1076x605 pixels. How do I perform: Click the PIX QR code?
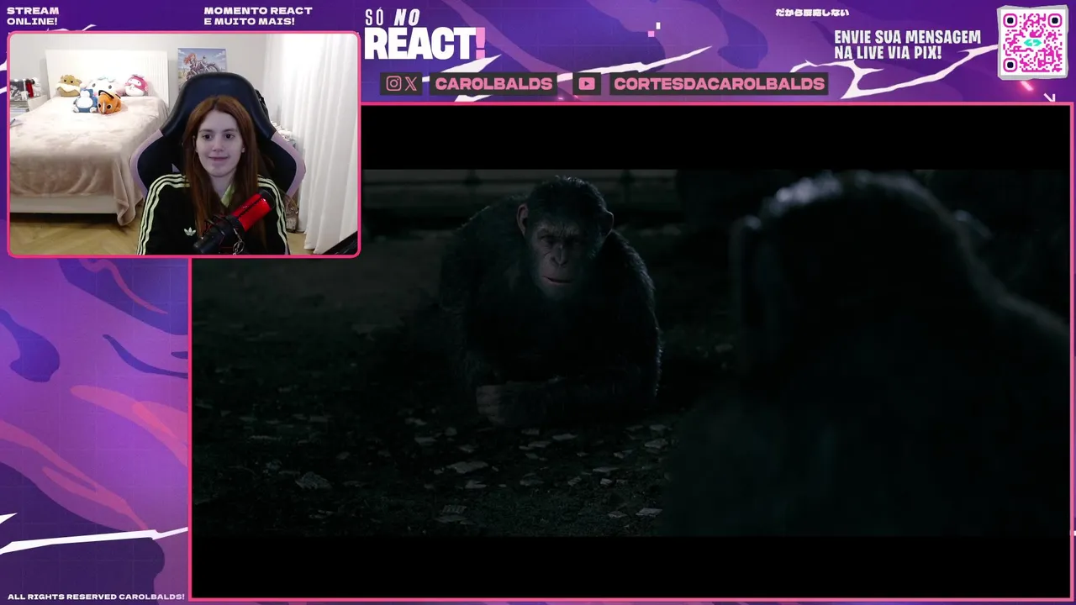(x=1032, y=42)
